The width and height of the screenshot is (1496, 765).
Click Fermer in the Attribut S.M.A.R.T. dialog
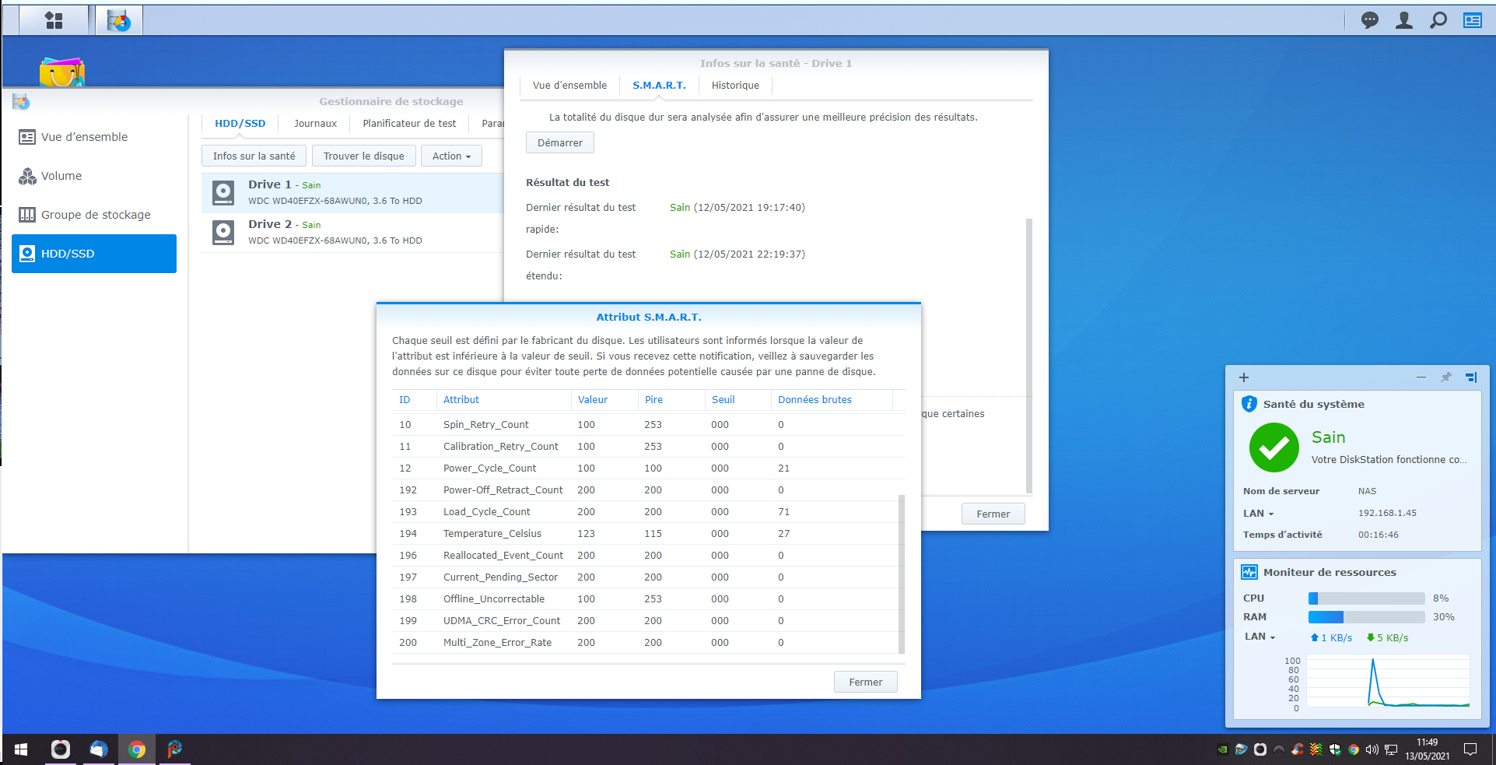tap(865, 682)
